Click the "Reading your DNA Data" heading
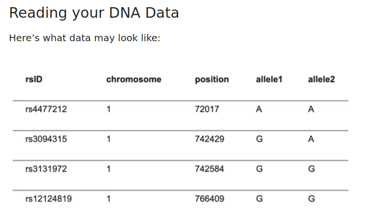The width and height of the screenshot is (365, 214). click(x=94, y=13)
